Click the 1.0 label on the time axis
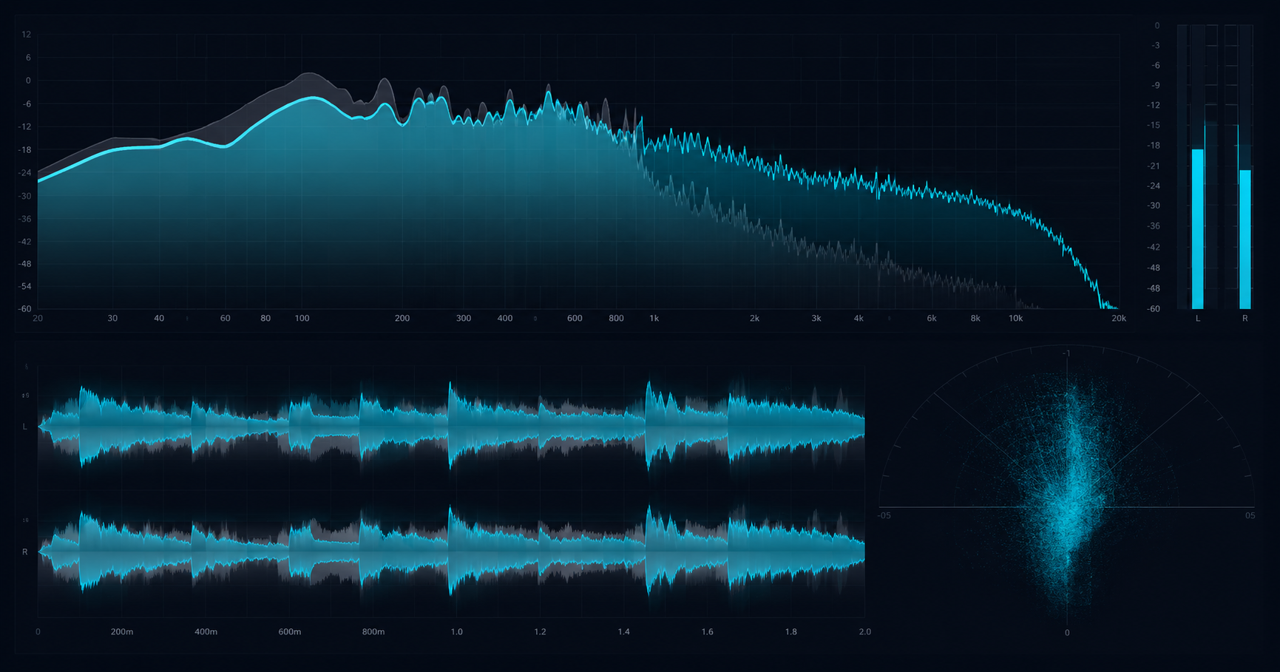Image resolution: width=1280 pixels, height=672 pixels. 457,632
